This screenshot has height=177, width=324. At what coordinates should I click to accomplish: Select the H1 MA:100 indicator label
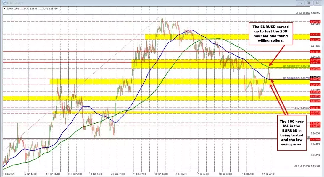coord(296,78)
